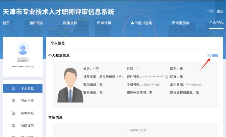Open the 政策文件 navigation tab
The height and width of the screenshot is (137, 226).
[x=70, y=23]
